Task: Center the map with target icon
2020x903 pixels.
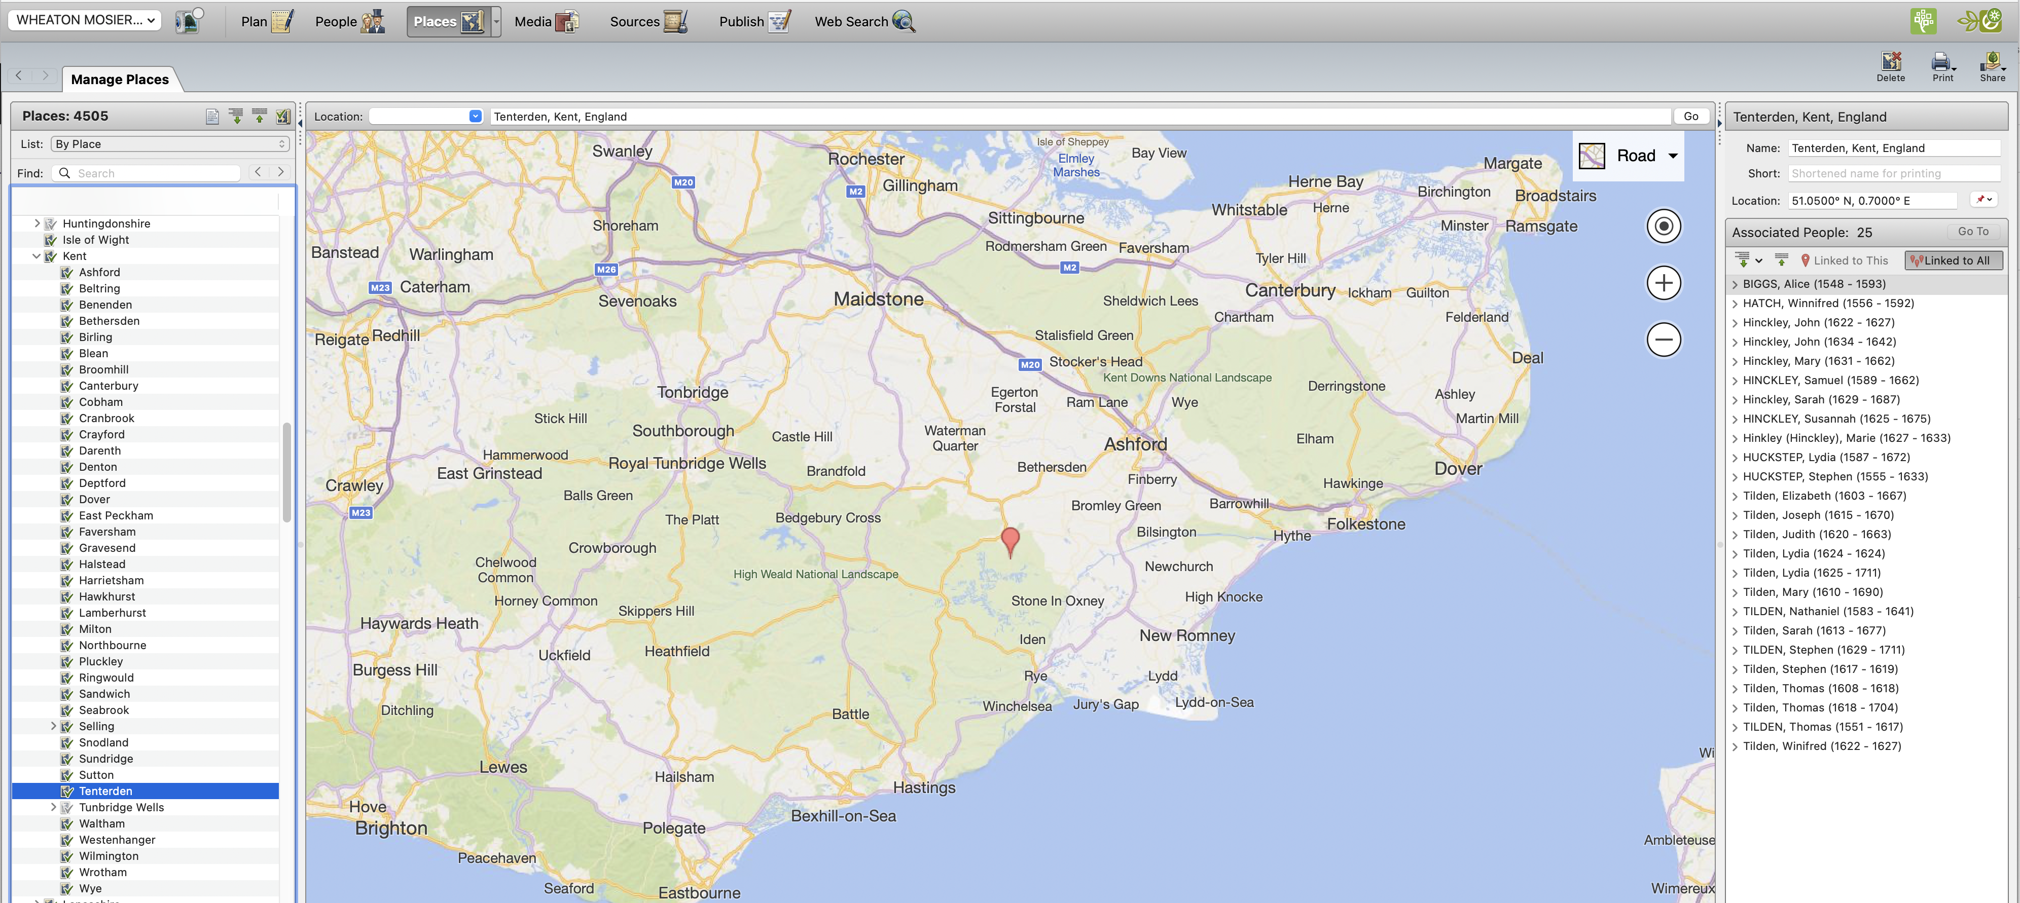Action: [x=1663, y=227]
